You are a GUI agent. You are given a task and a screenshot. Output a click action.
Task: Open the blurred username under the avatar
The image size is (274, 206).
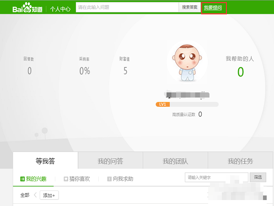pyautogui.click(x=187, y=95)
